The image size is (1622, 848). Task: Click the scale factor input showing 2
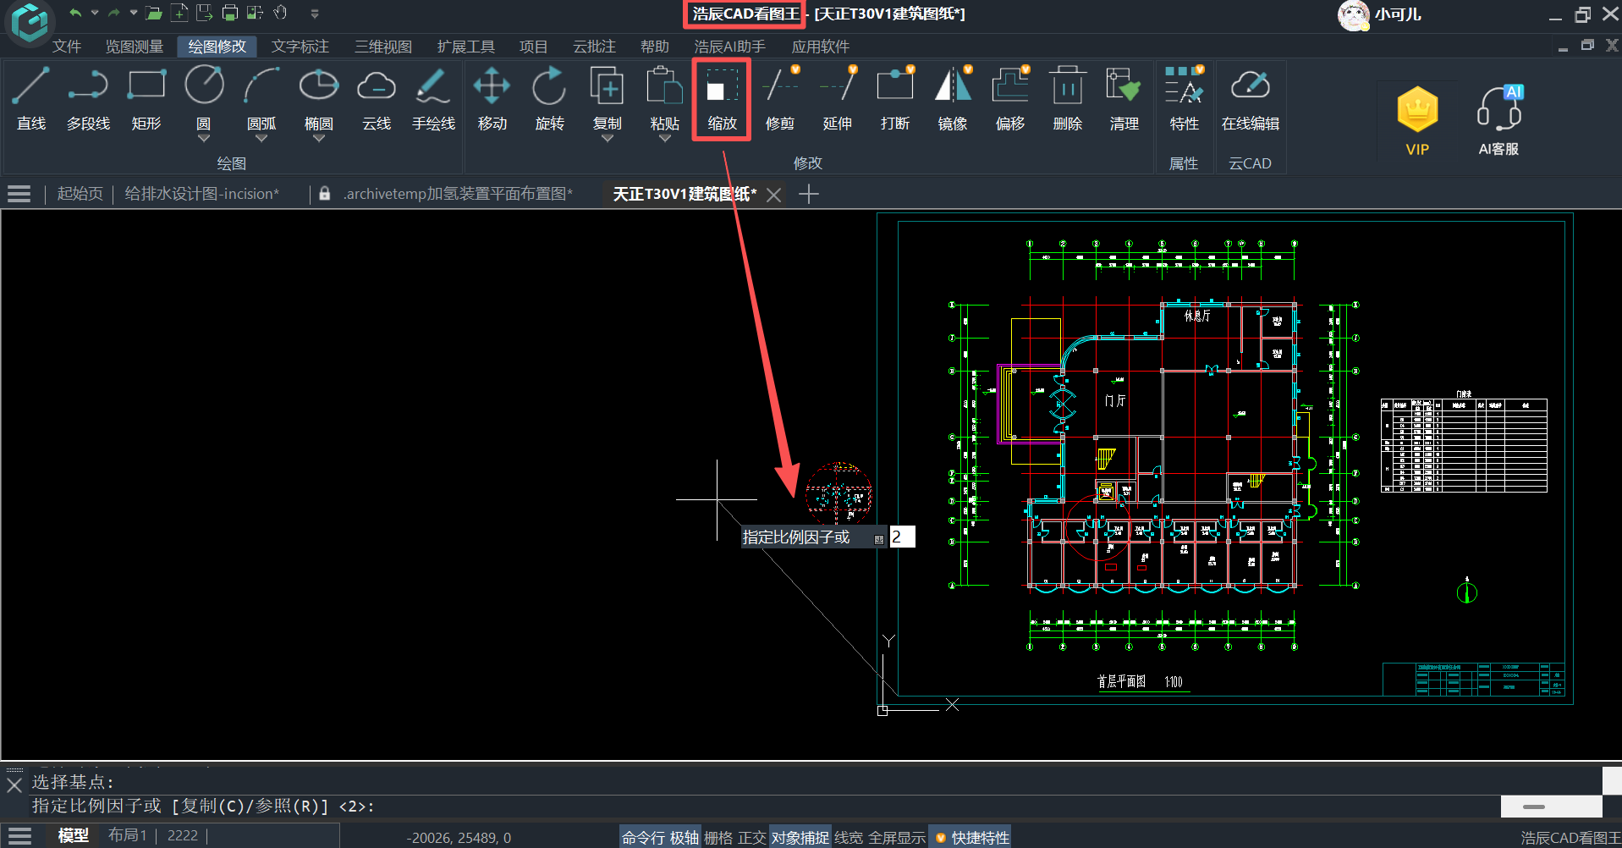[902, 537]
